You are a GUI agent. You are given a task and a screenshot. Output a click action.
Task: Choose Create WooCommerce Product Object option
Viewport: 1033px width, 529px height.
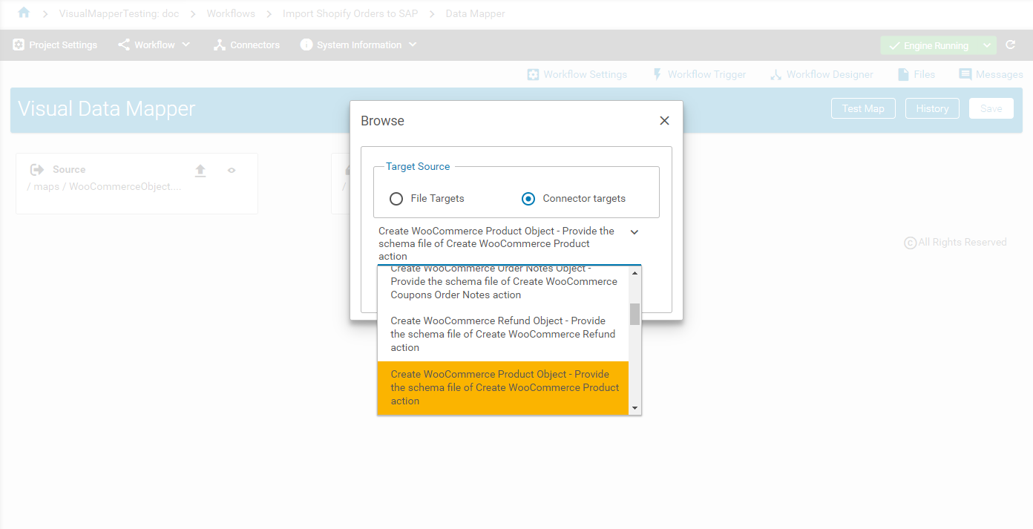tap(503, 388)
